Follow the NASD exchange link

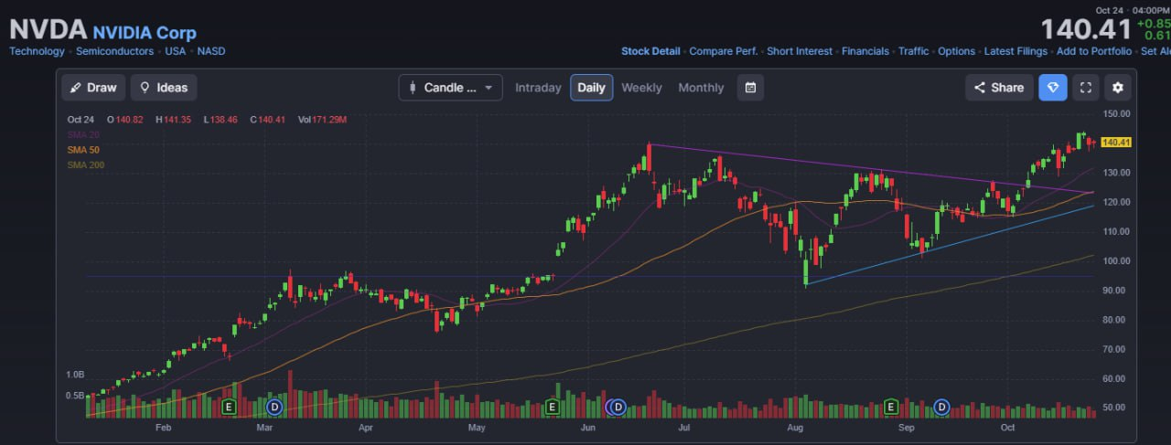(x=210, y=51)
